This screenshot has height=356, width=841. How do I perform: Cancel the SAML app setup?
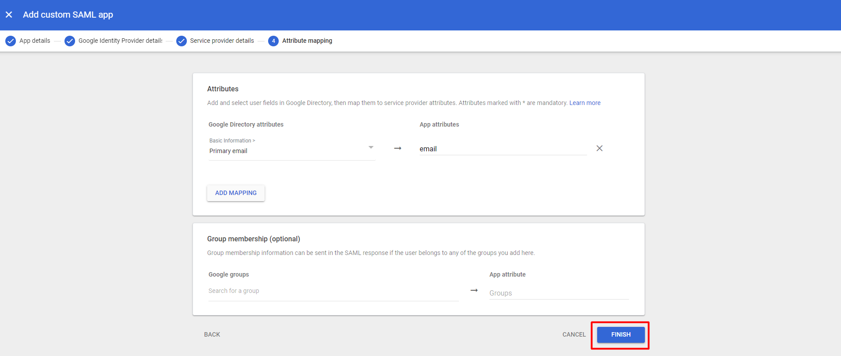(574, 334)
